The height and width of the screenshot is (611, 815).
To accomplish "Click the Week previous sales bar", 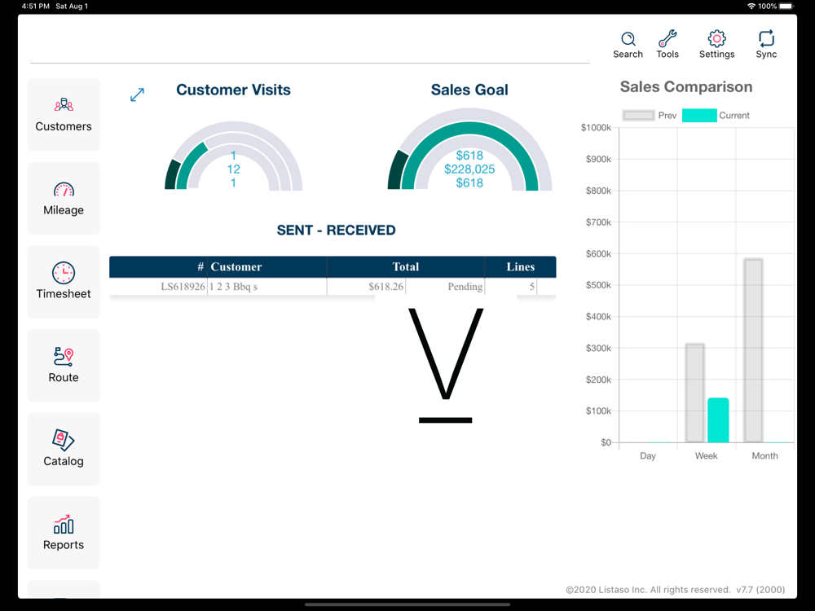I will 695,393.
